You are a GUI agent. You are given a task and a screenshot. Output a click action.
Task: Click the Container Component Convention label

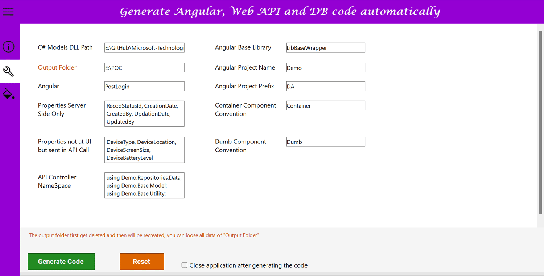pyautogui.click(x=246, y=109)
